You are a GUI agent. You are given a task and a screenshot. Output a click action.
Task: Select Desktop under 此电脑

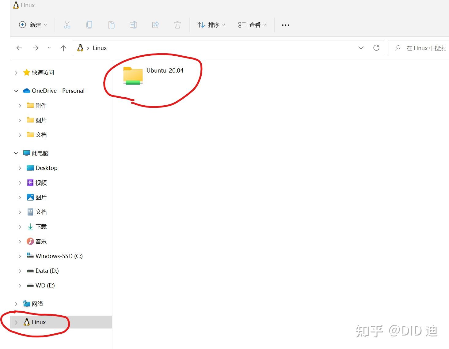(47, 168)
